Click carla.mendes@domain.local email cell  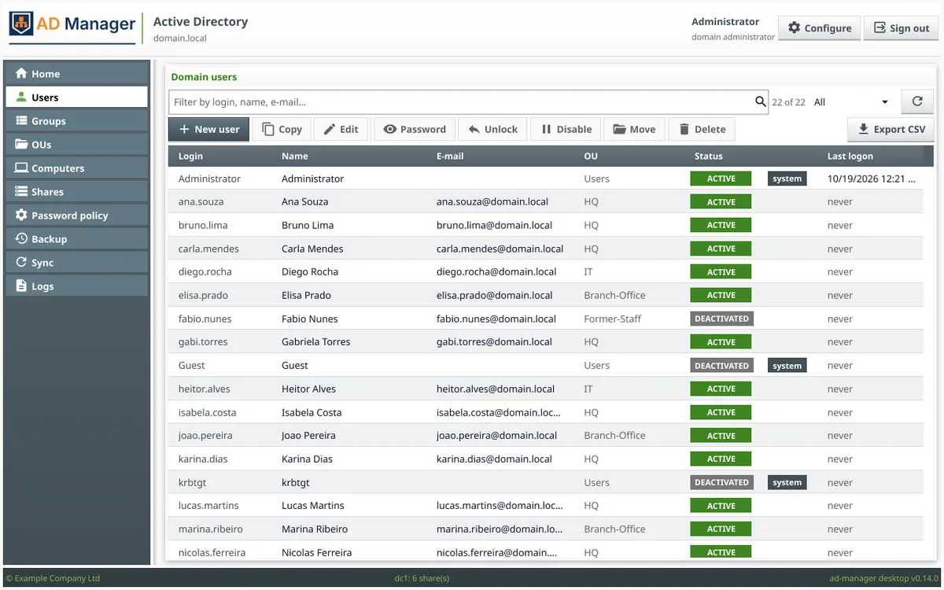pos(500,249)
